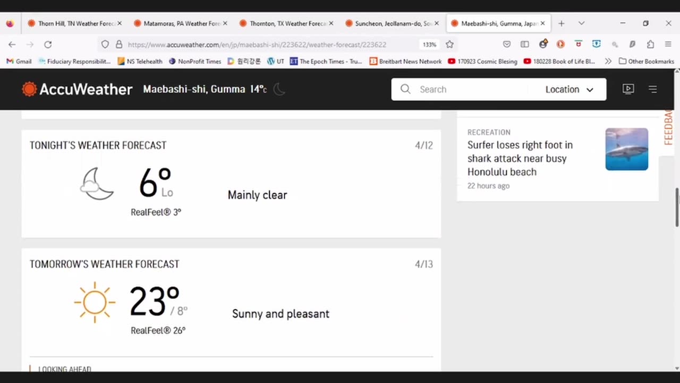
Task: Click the shark article thumbnail image
Action: tap(626, 149)
